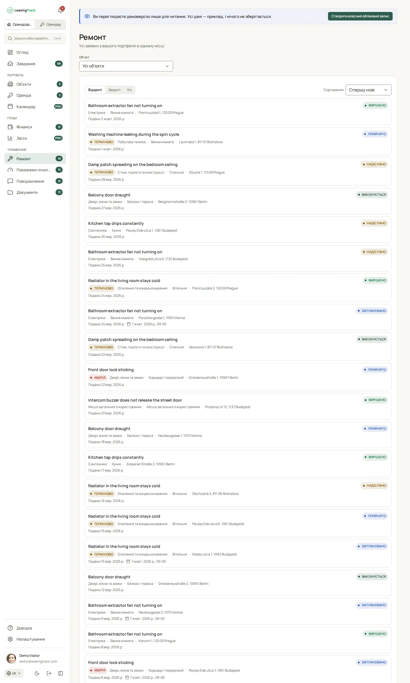The image size is (410, 683).
Task: Click the demo@leasingtrack.com email
Action: (x=38, y=661)
